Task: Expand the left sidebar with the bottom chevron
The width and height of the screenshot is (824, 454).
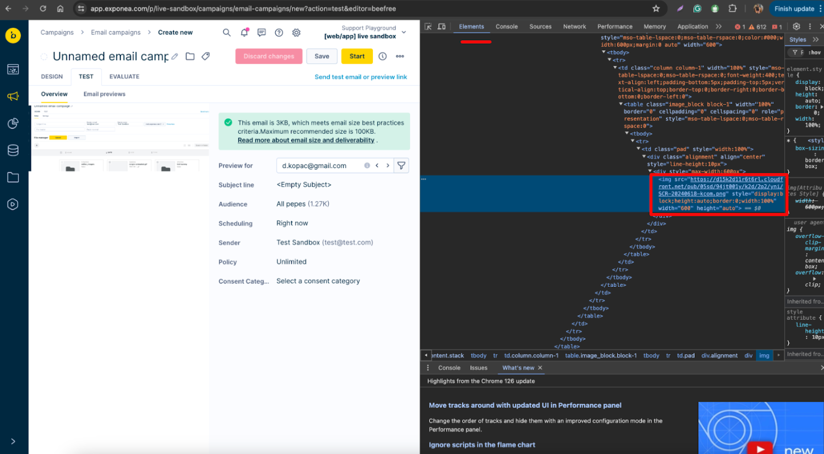Action: tap(13, 441)
